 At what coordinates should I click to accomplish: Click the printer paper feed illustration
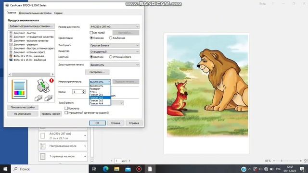tap(43, 86)
